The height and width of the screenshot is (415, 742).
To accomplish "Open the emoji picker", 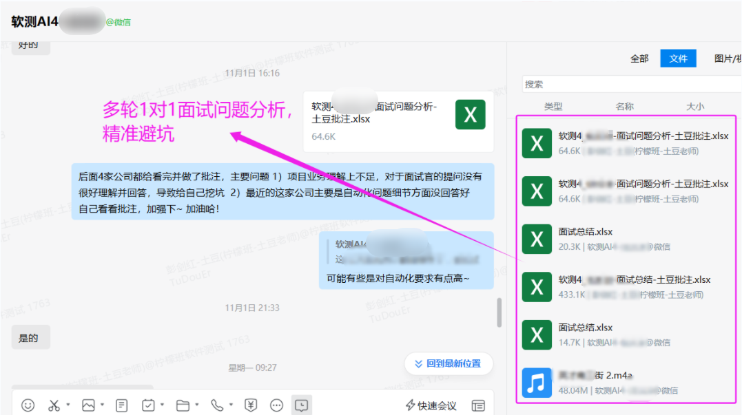I will tap(28, 405).
